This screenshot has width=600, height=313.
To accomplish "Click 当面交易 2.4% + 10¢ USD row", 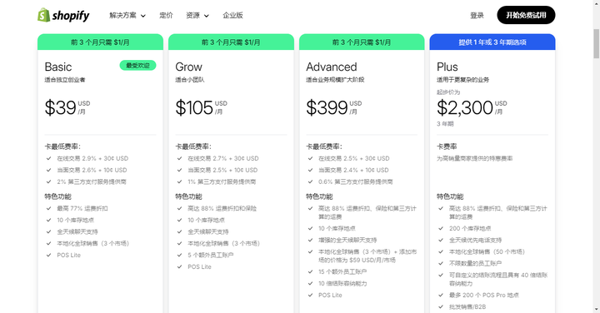I will (x=353, y=170).
